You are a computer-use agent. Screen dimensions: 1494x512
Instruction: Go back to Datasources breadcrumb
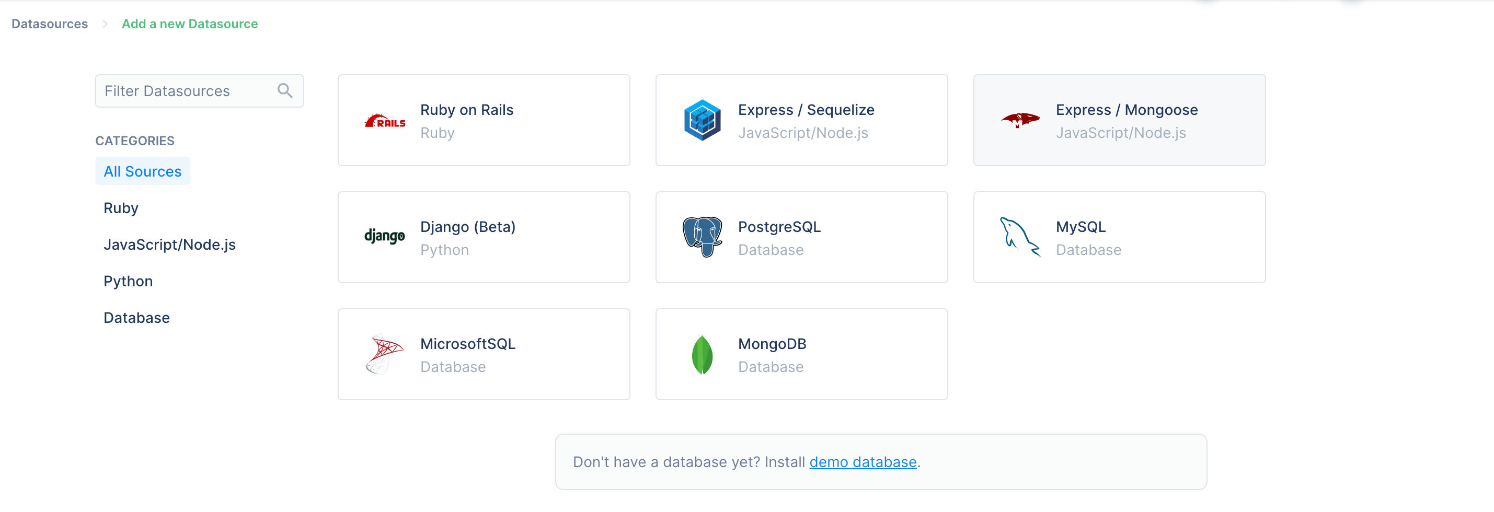pos(50,24)
